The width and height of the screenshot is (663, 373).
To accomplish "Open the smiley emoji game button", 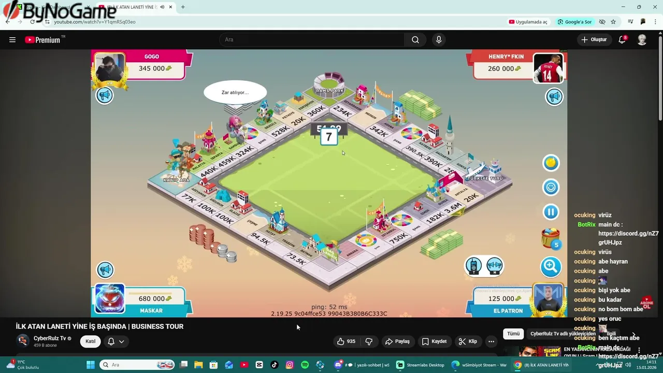I will (551, 187).
